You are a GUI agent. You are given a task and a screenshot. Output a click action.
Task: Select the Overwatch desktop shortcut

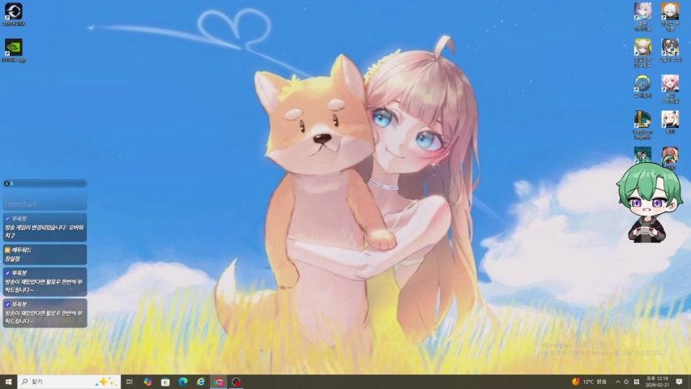642,86
